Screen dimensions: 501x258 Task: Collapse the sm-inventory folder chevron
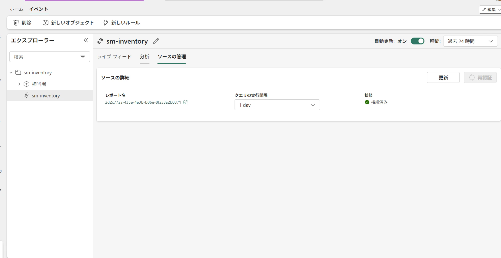pyautogui.click(x=11, y=73)
